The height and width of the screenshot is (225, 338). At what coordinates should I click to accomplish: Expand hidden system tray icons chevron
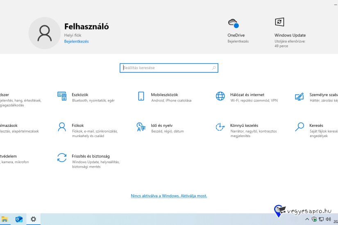pyautogui.click(x=307, y=220)
